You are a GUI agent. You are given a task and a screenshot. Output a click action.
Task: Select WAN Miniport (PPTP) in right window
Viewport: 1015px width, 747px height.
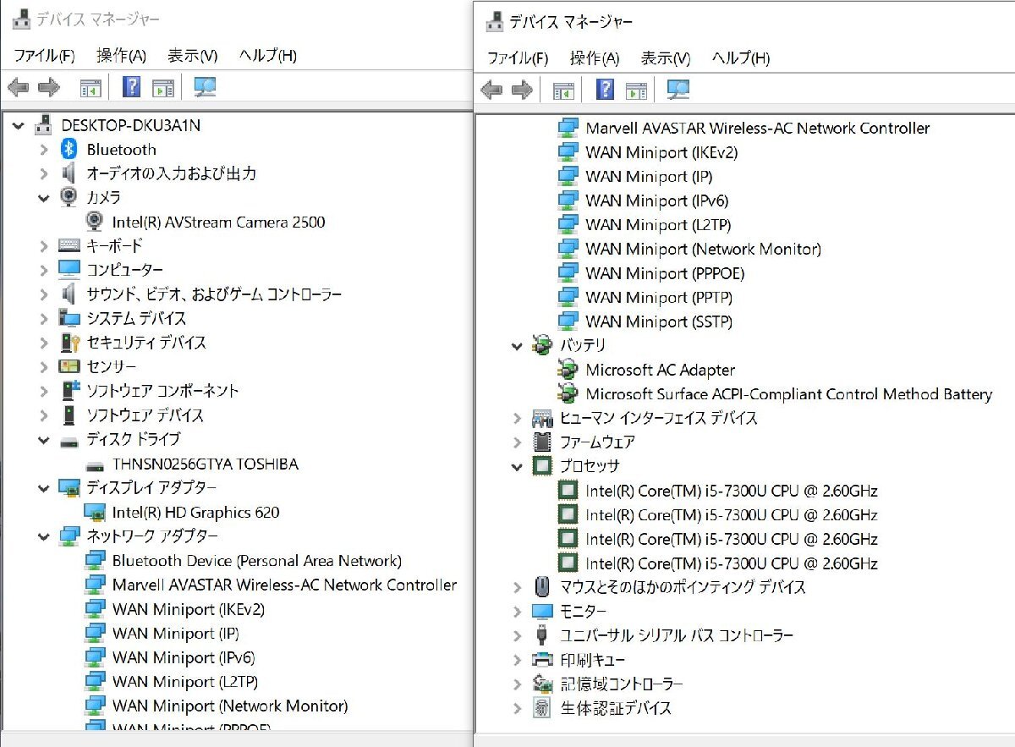coord(659,298)
